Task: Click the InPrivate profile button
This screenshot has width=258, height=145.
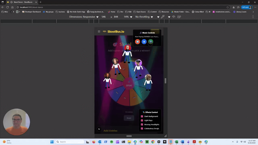Action: [x=247, y=7]
